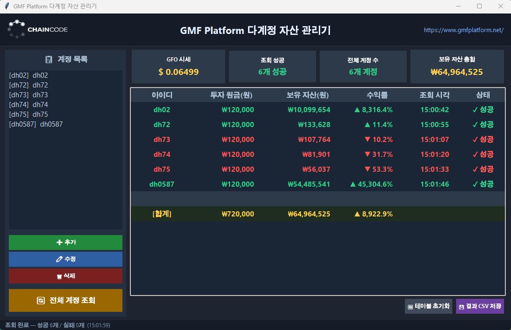511x330 pixels.
Task: Save results with 결과 CSV 저장 button
Action: pos(480,306)
